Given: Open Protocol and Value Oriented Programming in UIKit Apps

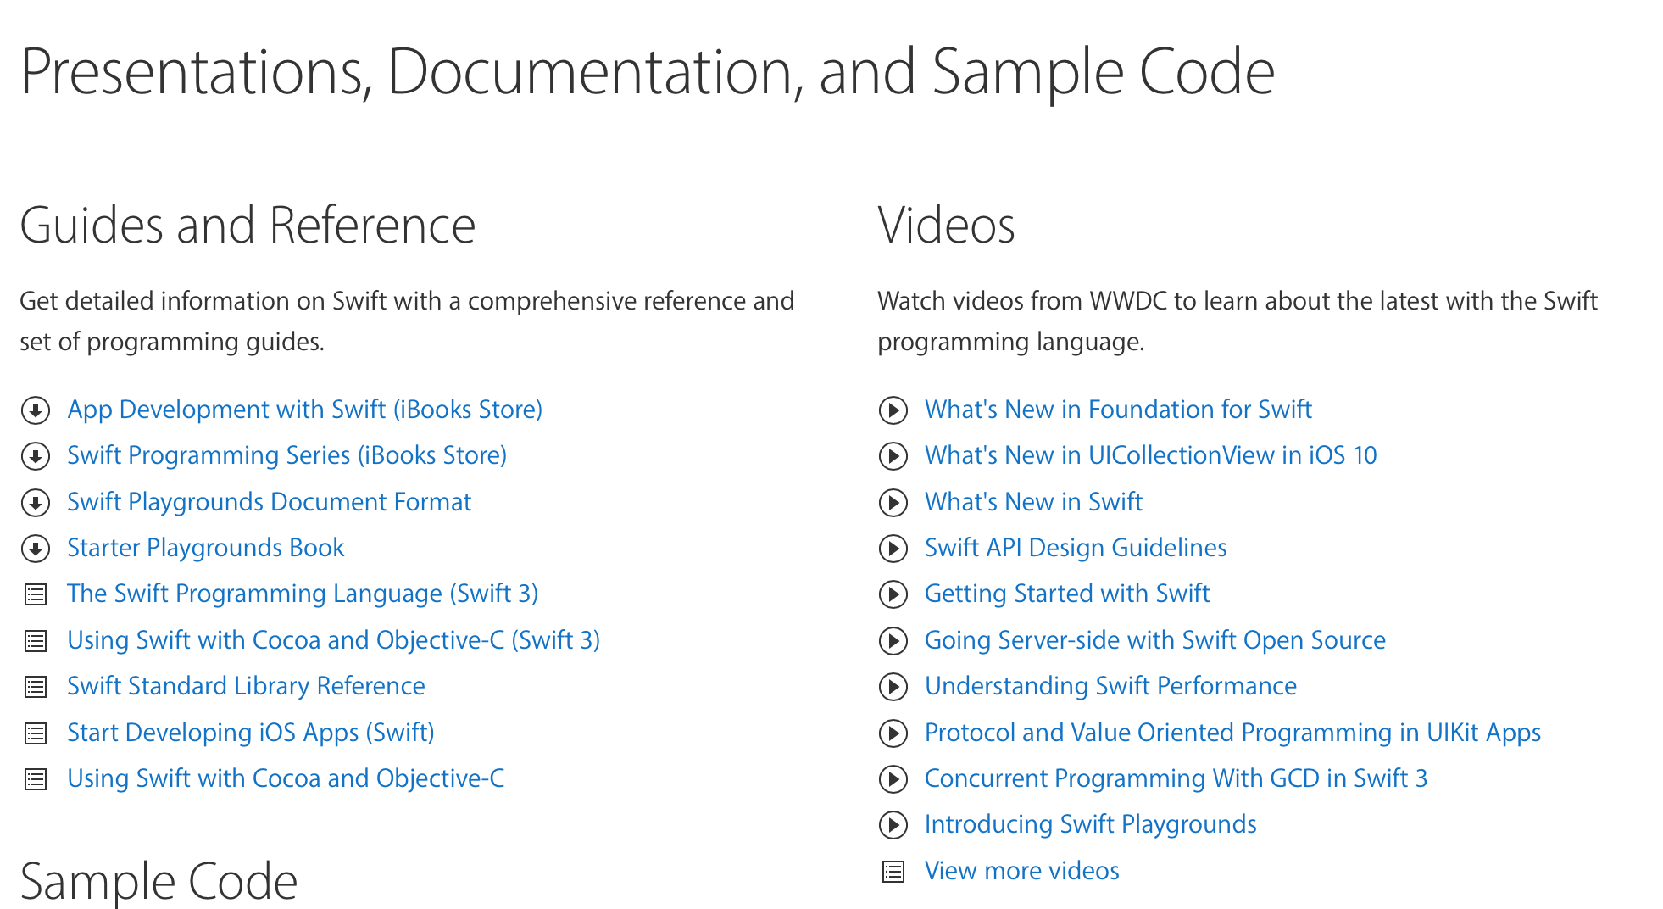Looking at the screenshot, I should click(x=1232, y=733).
